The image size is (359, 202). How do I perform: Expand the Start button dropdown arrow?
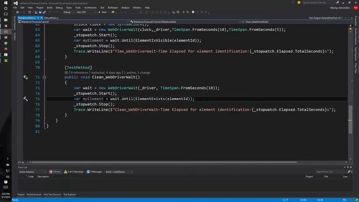point(108,12)
